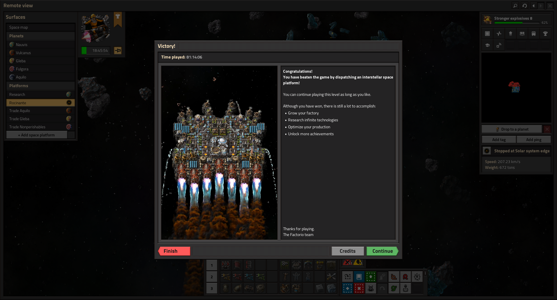557x300 pixels.
Task: Select quickbar row 1 selector
Action: pyautogui.click(x=212, y=265)
